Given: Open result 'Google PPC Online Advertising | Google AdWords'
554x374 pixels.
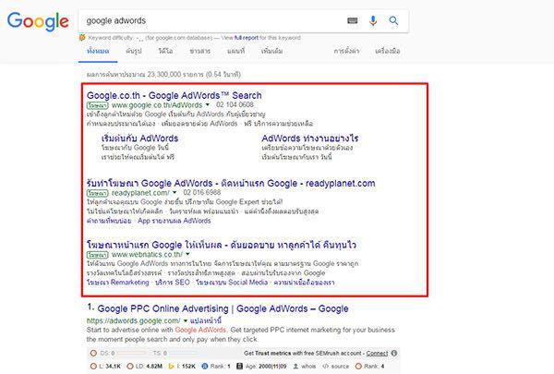Looking at the screenshot, I should (x=223, y=308).
